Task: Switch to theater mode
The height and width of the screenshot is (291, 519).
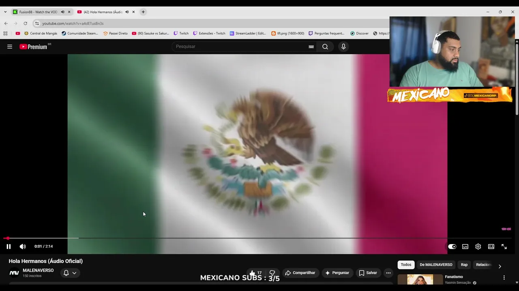Action: tap(491, 247)
